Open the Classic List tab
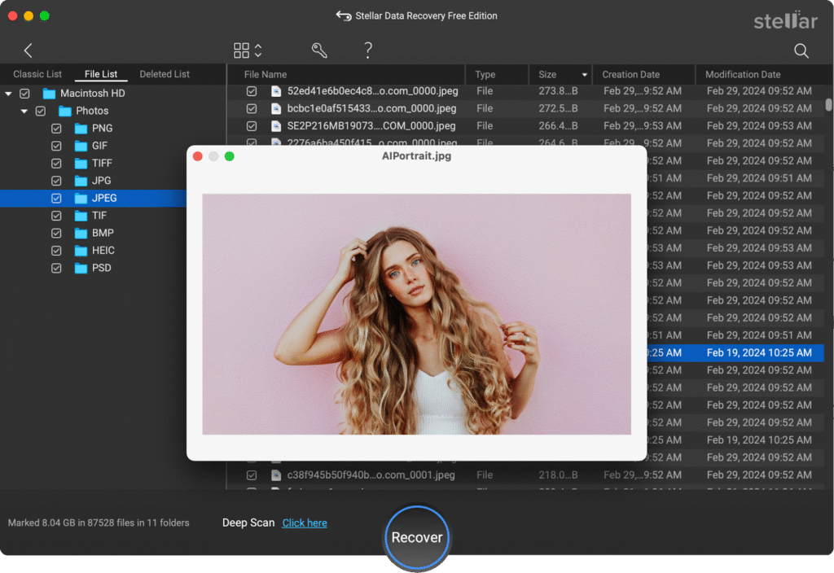834x573 pixels. (x=37, y=73)
